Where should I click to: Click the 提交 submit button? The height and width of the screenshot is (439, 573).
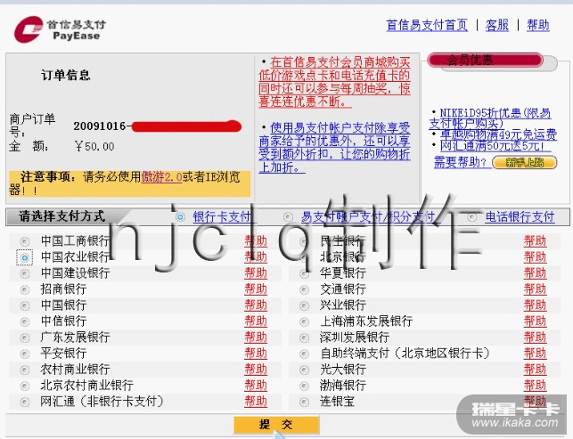(x=276, y=425)
